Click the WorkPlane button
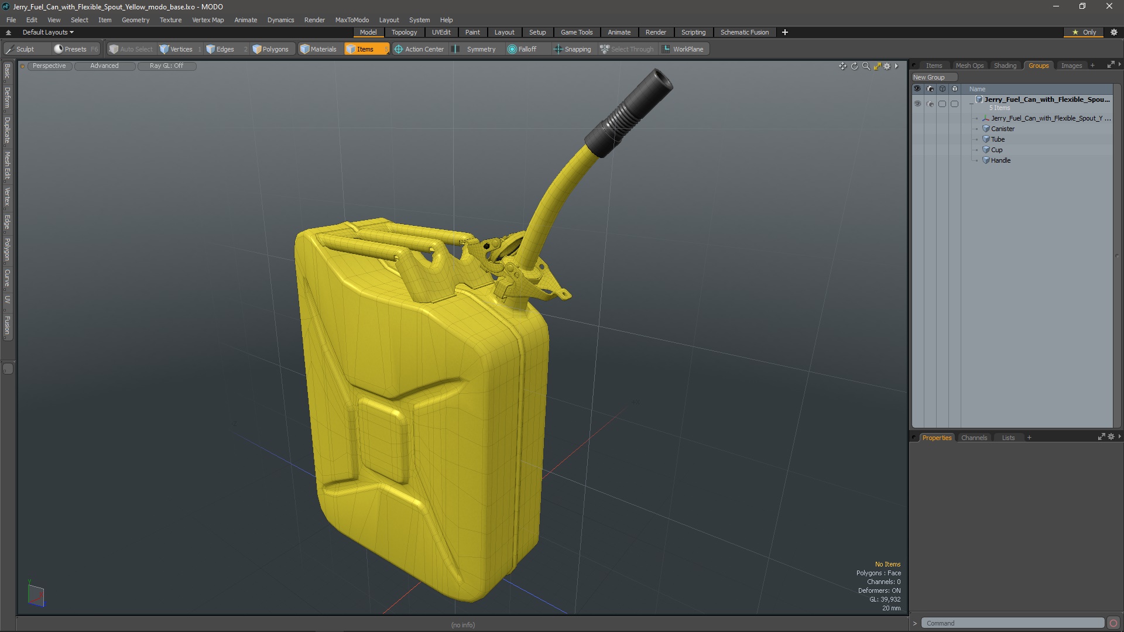This screenshot has width=1124, height=632. tap(683, 49)
